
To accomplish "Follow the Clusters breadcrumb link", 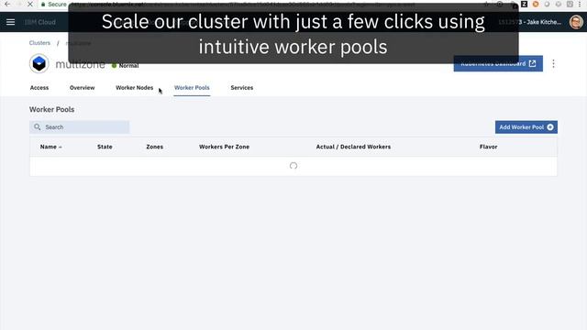I will (x=39, y=43).
